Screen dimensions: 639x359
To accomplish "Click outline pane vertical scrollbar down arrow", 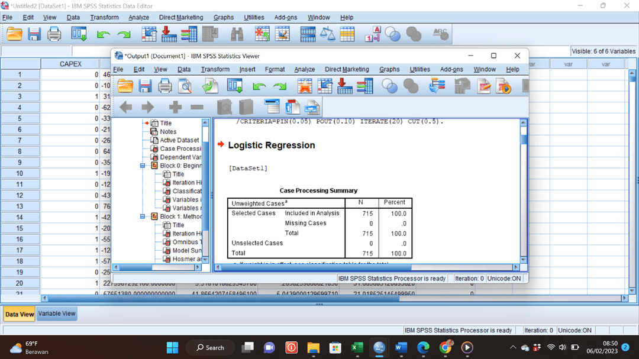I will pos(205,260).
